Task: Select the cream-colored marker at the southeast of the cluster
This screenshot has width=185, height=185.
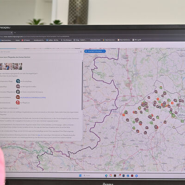Action: click(174, 127)
